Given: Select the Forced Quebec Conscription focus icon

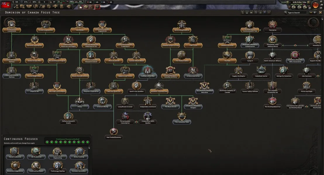Looking at the screenshot, I should (125, 116).
